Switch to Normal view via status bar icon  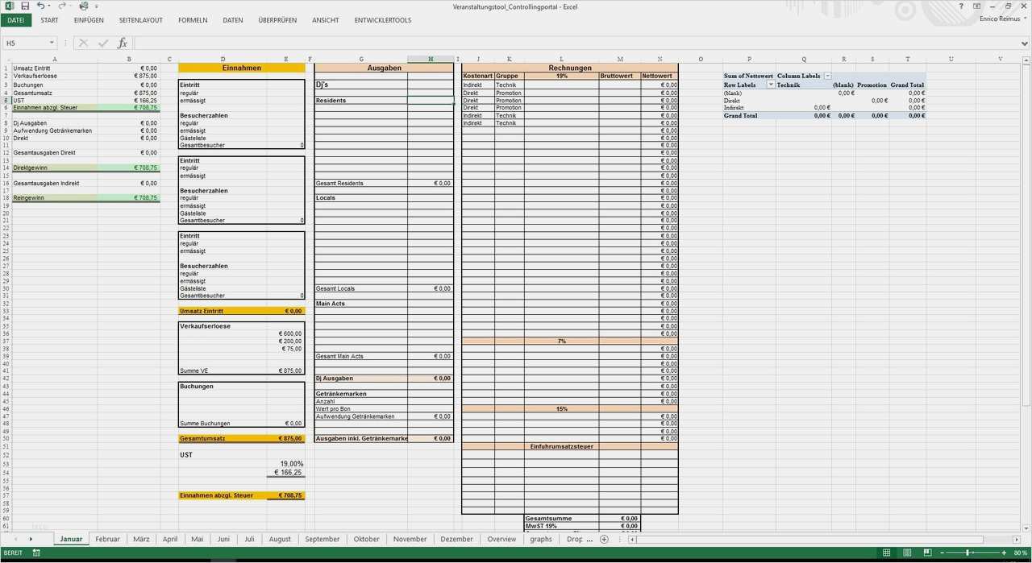pos(885,553)
